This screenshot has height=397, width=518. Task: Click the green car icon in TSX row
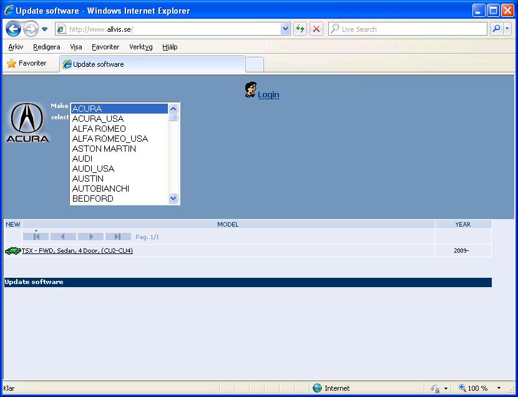coord(13,251)
